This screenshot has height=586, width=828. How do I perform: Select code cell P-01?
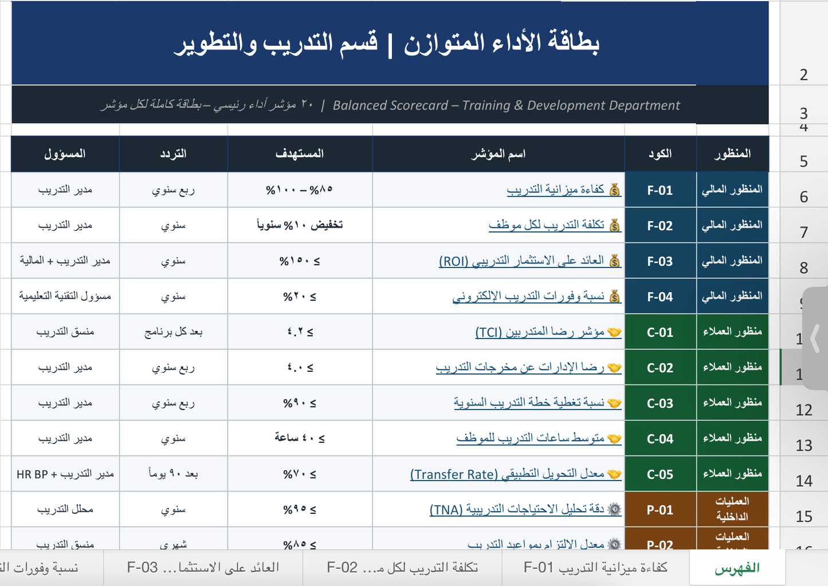point(660,509)
